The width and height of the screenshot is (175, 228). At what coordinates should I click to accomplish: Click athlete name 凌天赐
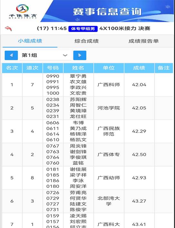(78, 216)
